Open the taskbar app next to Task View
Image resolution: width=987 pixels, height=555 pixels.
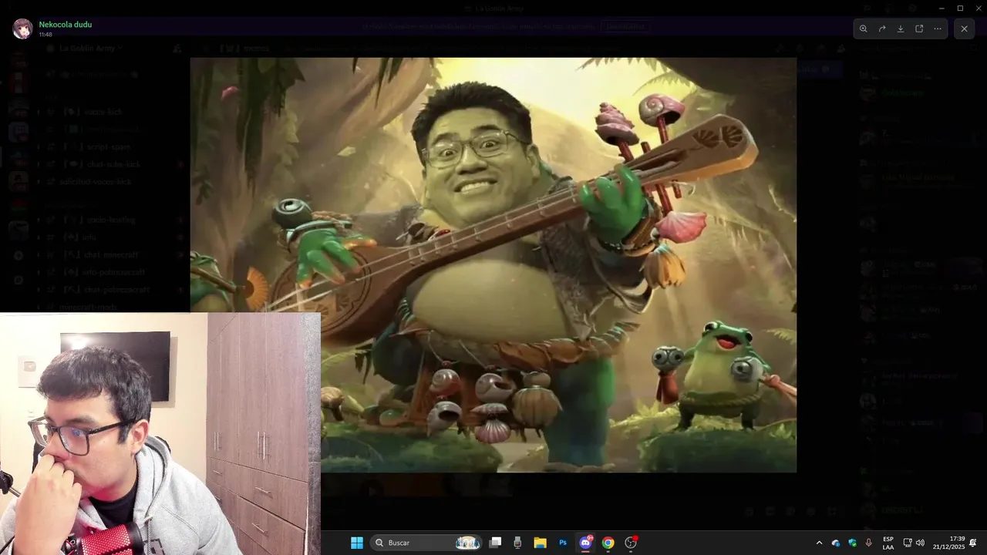point(517,543)
